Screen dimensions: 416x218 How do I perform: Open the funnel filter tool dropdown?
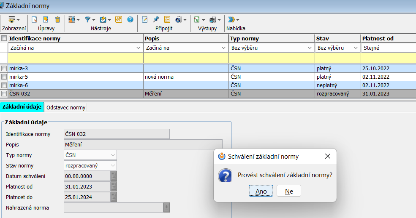click(x=90, y=19)
